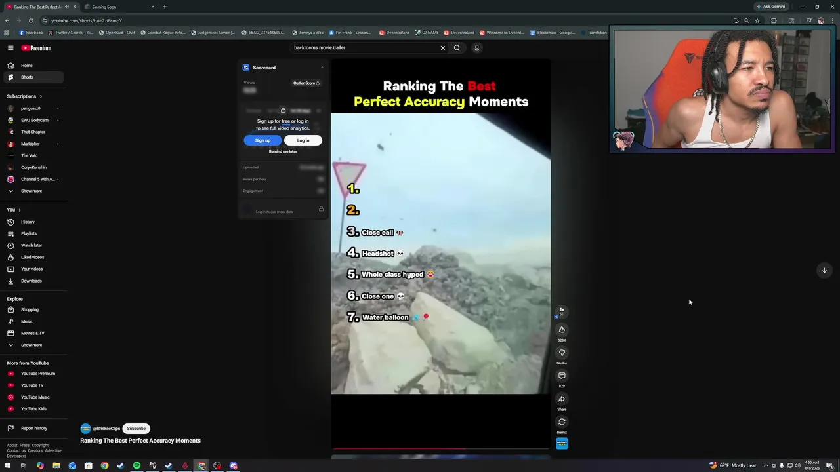Open Outlier Score locked dropdown
This screenshot has height=472, width=840.
click(306, 83)
